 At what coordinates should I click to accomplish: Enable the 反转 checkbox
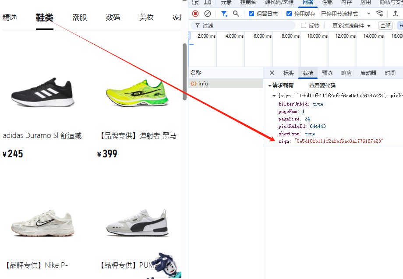click(x=304, y=25)
